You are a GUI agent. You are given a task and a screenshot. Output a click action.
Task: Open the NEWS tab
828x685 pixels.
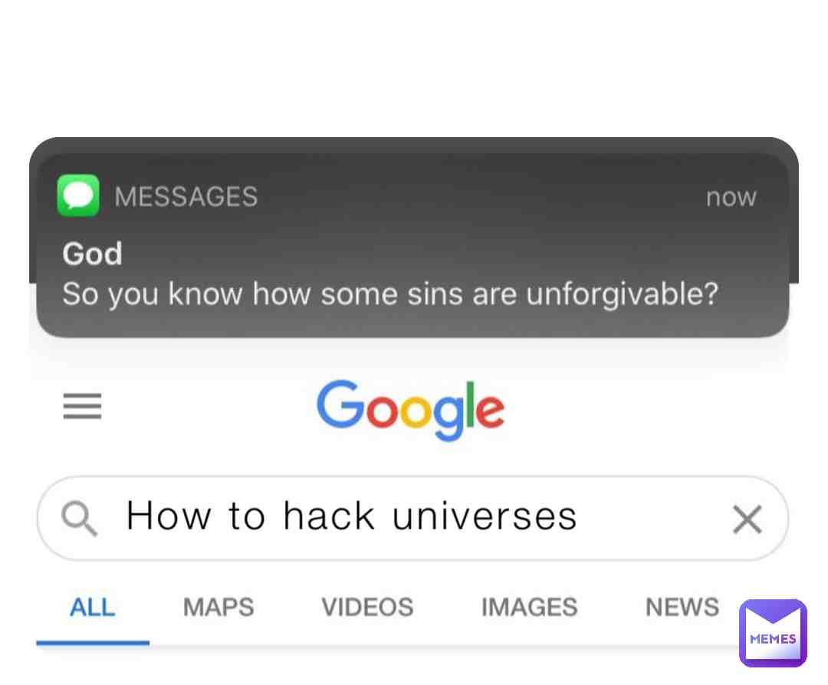click(682, 607)
